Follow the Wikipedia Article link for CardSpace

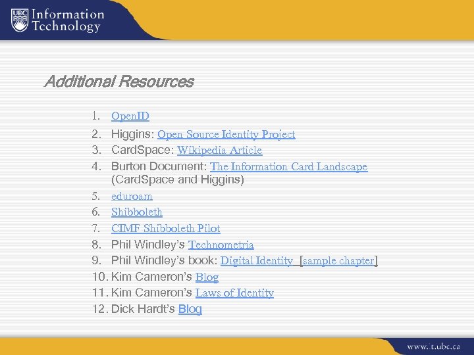click(x=220, y=150)
